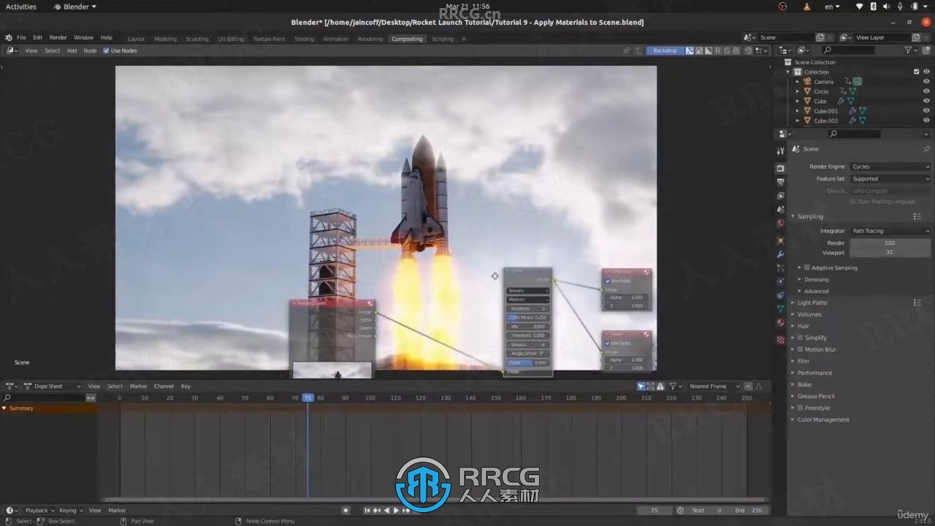Adjust the Viewport samples 32 field

[890, 252]
